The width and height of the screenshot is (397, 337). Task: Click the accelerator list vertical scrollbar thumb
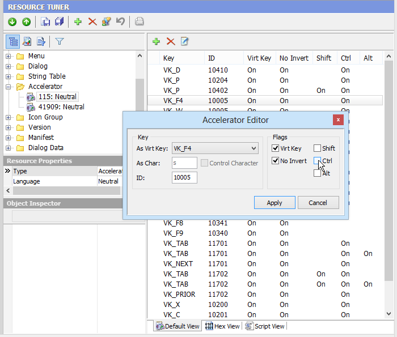tap(388, 171)
